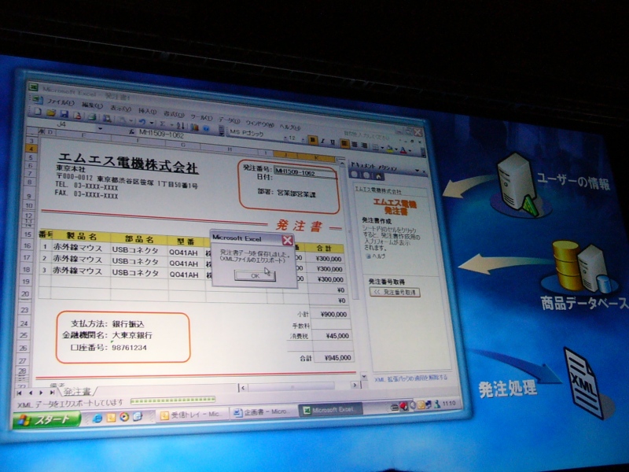The height and width of the screenshot is (472, 629).
Task: Click OK in the Microsoft Excel dialog
Action: pos(255,276)
